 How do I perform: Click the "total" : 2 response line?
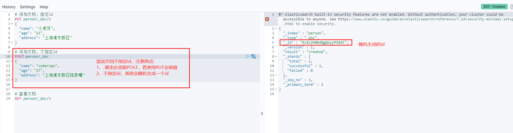coord(300,61)
